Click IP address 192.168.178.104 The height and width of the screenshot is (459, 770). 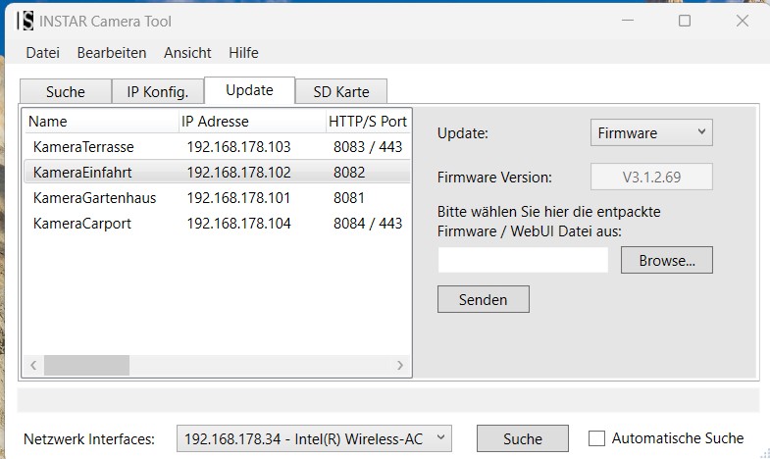point(238,224)
